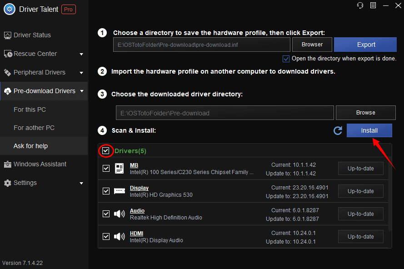
Task: Click the driver list vertical scrollbar
Action: [390, 194]
